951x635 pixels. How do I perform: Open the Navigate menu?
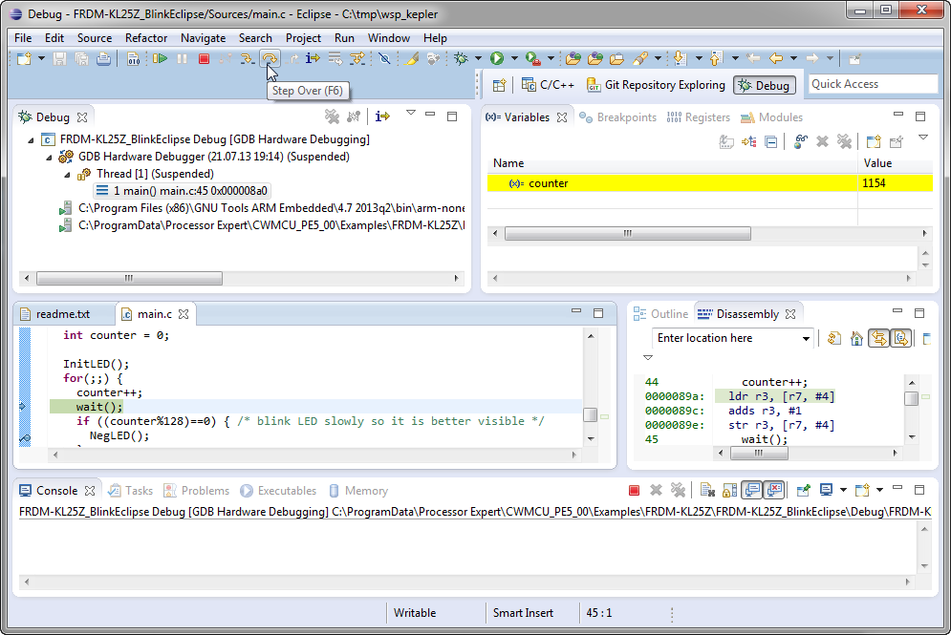[204, 38]
